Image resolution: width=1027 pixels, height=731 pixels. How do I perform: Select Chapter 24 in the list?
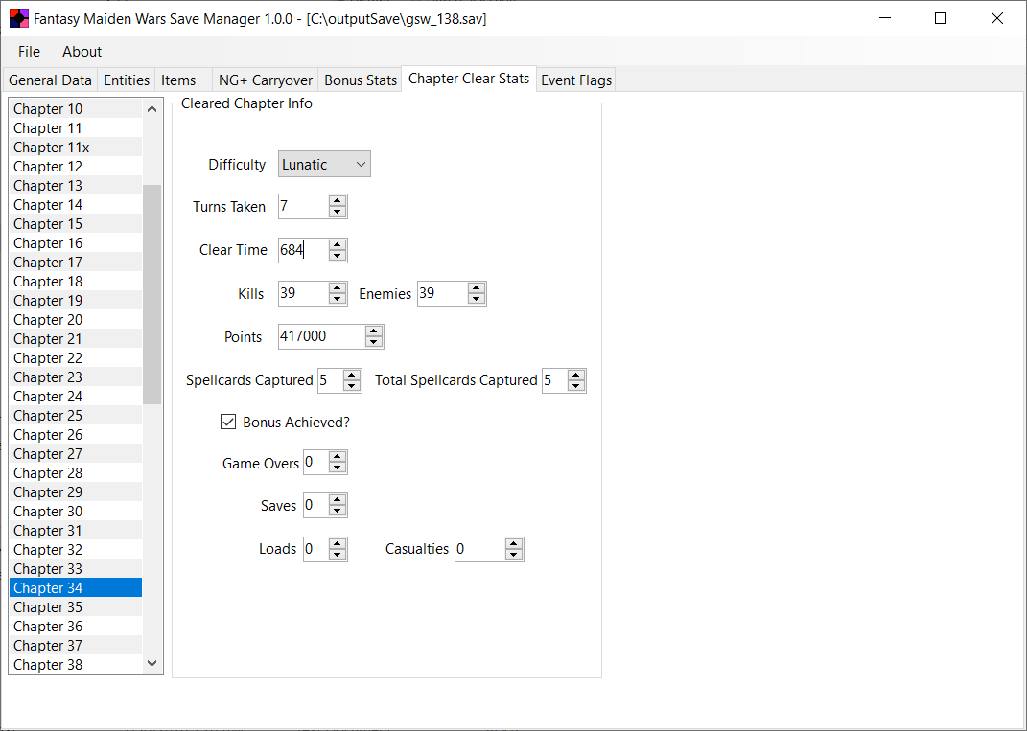[76, 397]
